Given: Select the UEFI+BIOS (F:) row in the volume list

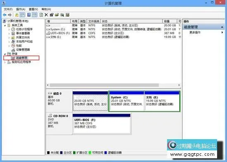Looking at the screenshot, I should coord(113,33).
